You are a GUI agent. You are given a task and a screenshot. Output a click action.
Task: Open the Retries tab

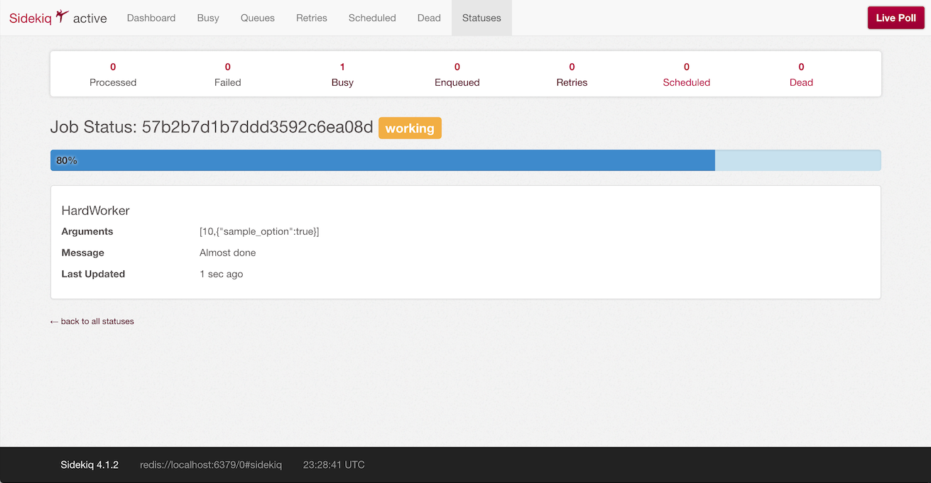pyautogui.click(x=312, y=18)
